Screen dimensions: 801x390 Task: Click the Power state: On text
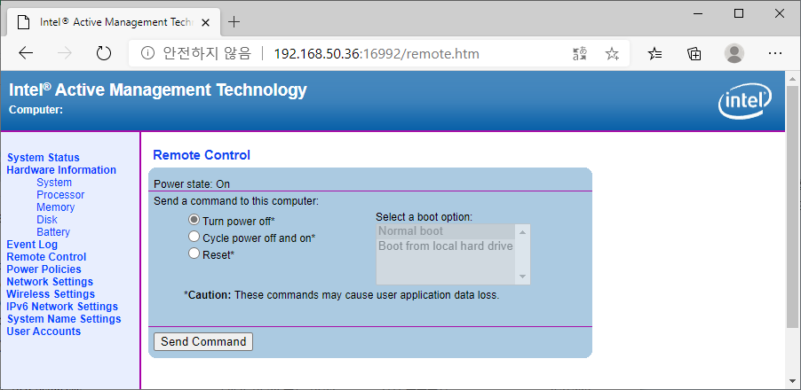[192, 184]
